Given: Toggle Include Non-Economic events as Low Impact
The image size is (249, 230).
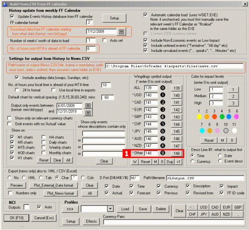Looking at the screenshot, I should click(145, 40).
